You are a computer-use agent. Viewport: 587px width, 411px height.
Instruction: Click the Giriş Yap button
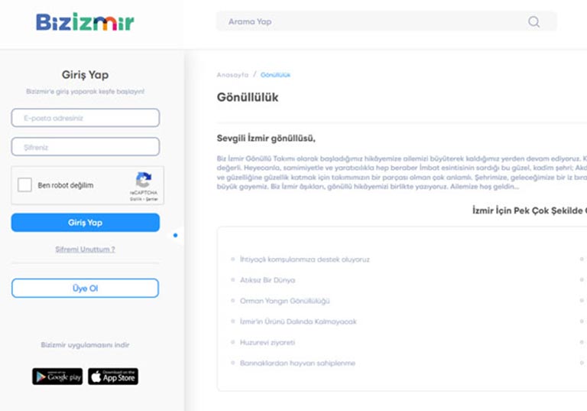pos(85,223)
